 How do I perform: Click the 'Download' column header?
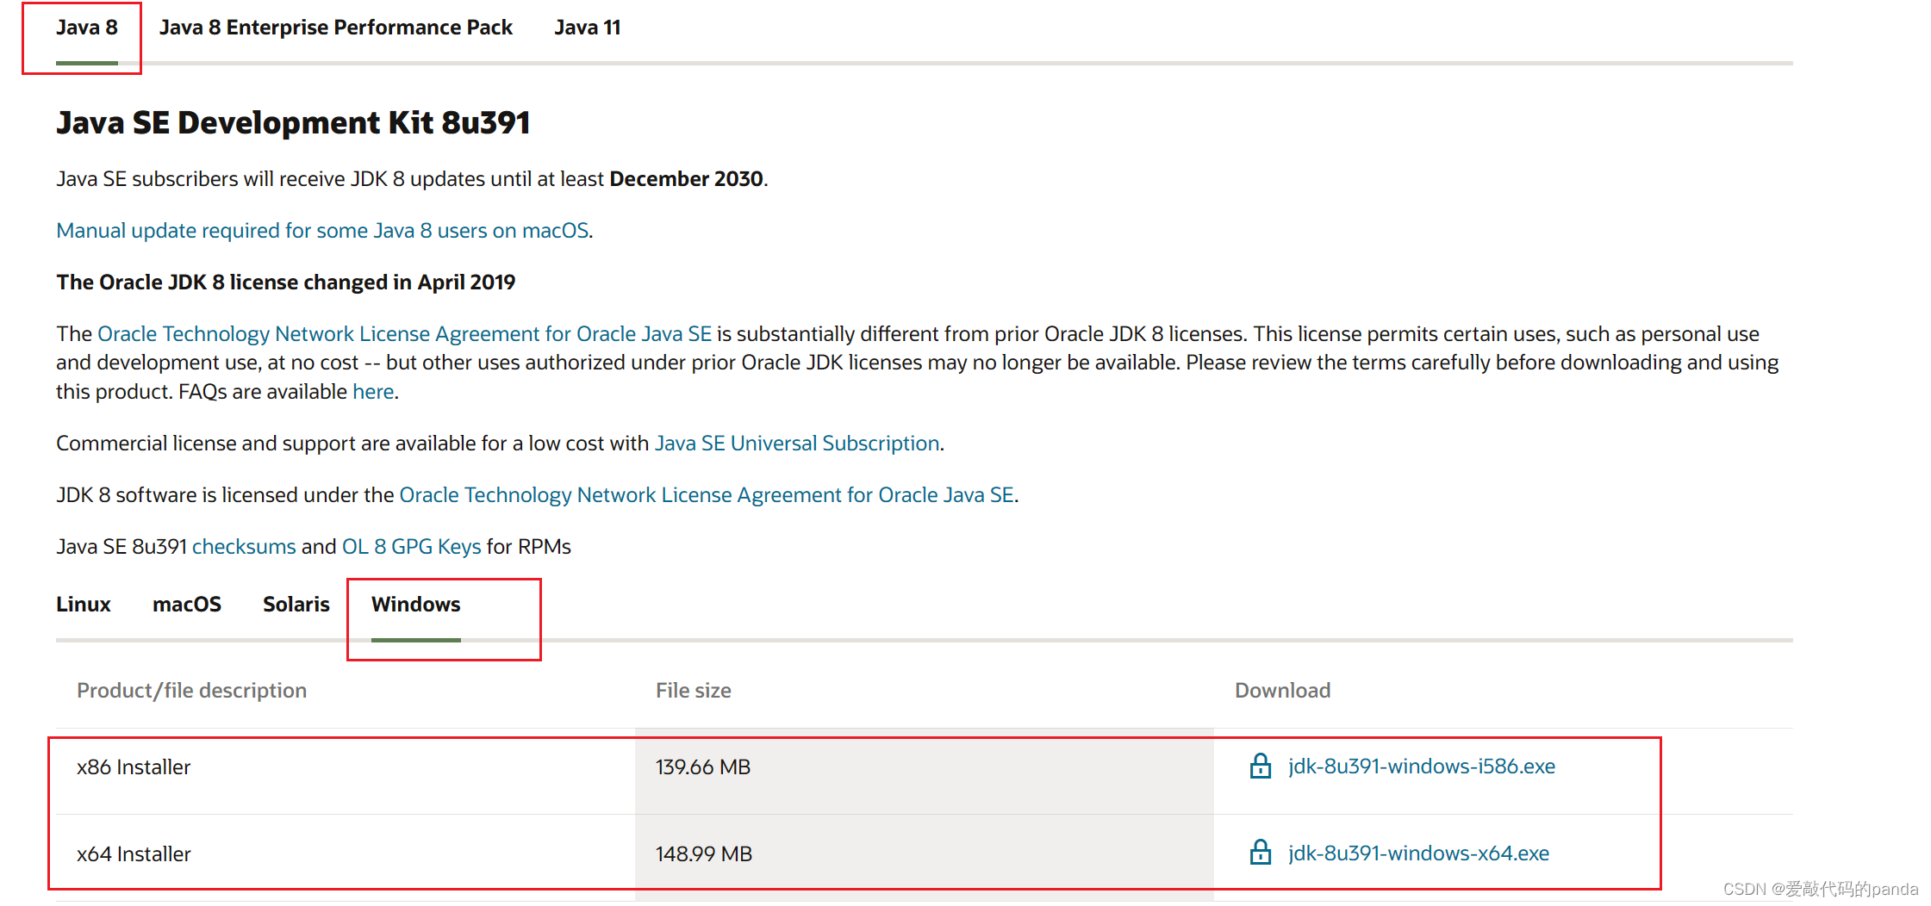tap(1283, 690)
